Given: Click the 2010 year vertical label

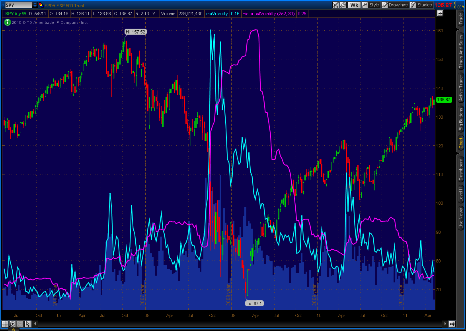Looking at the screenshot, I should click(x=401, y=294).
